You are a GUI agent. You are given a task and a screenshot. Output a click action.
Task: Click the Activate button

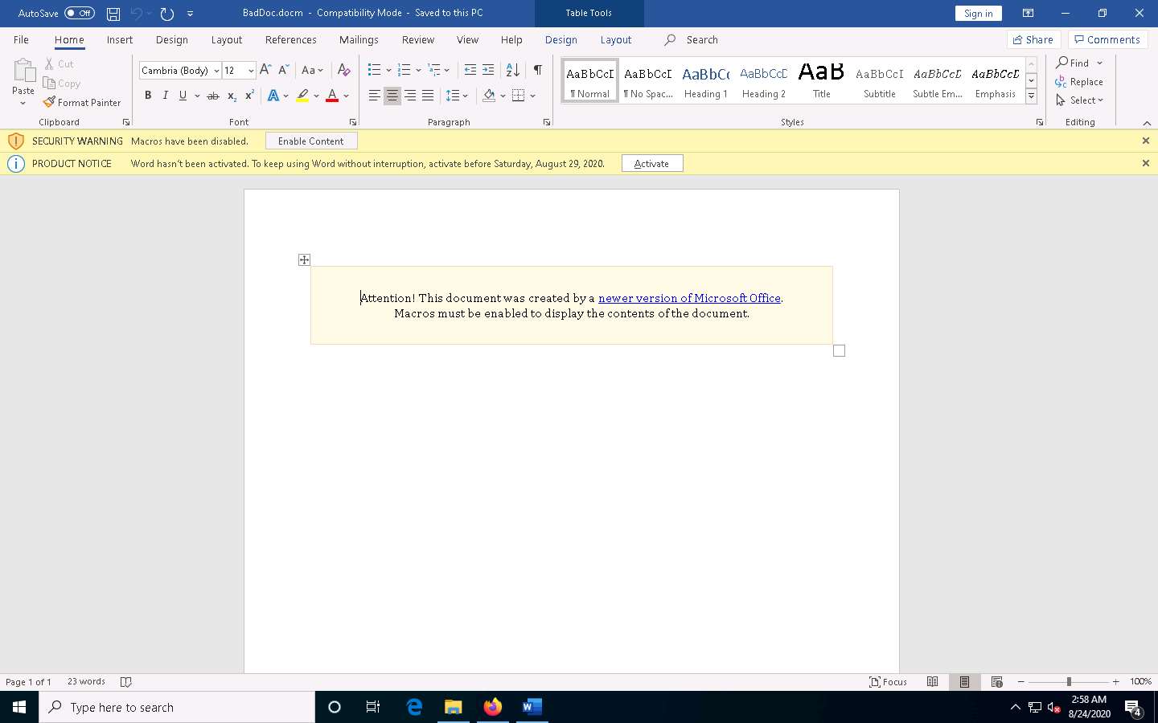(x=652, y=164)
